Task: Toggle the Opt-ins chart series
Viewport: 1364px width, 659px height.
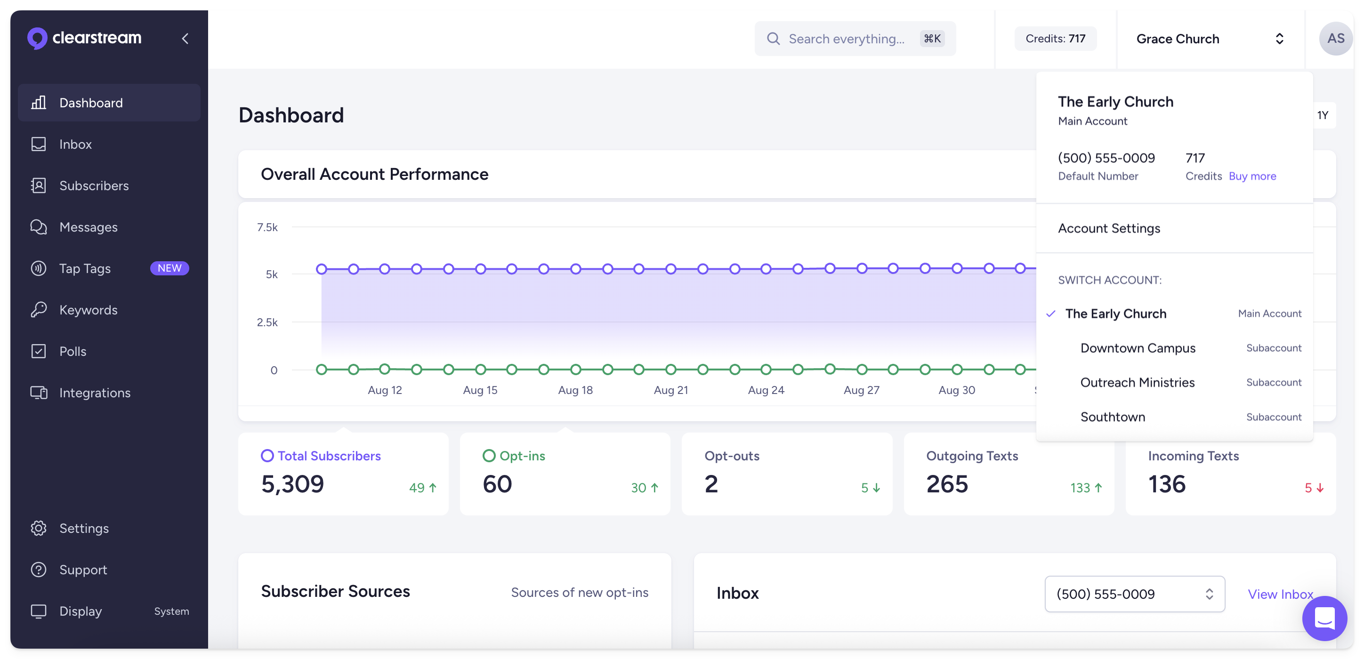Action: click(565, 474)
